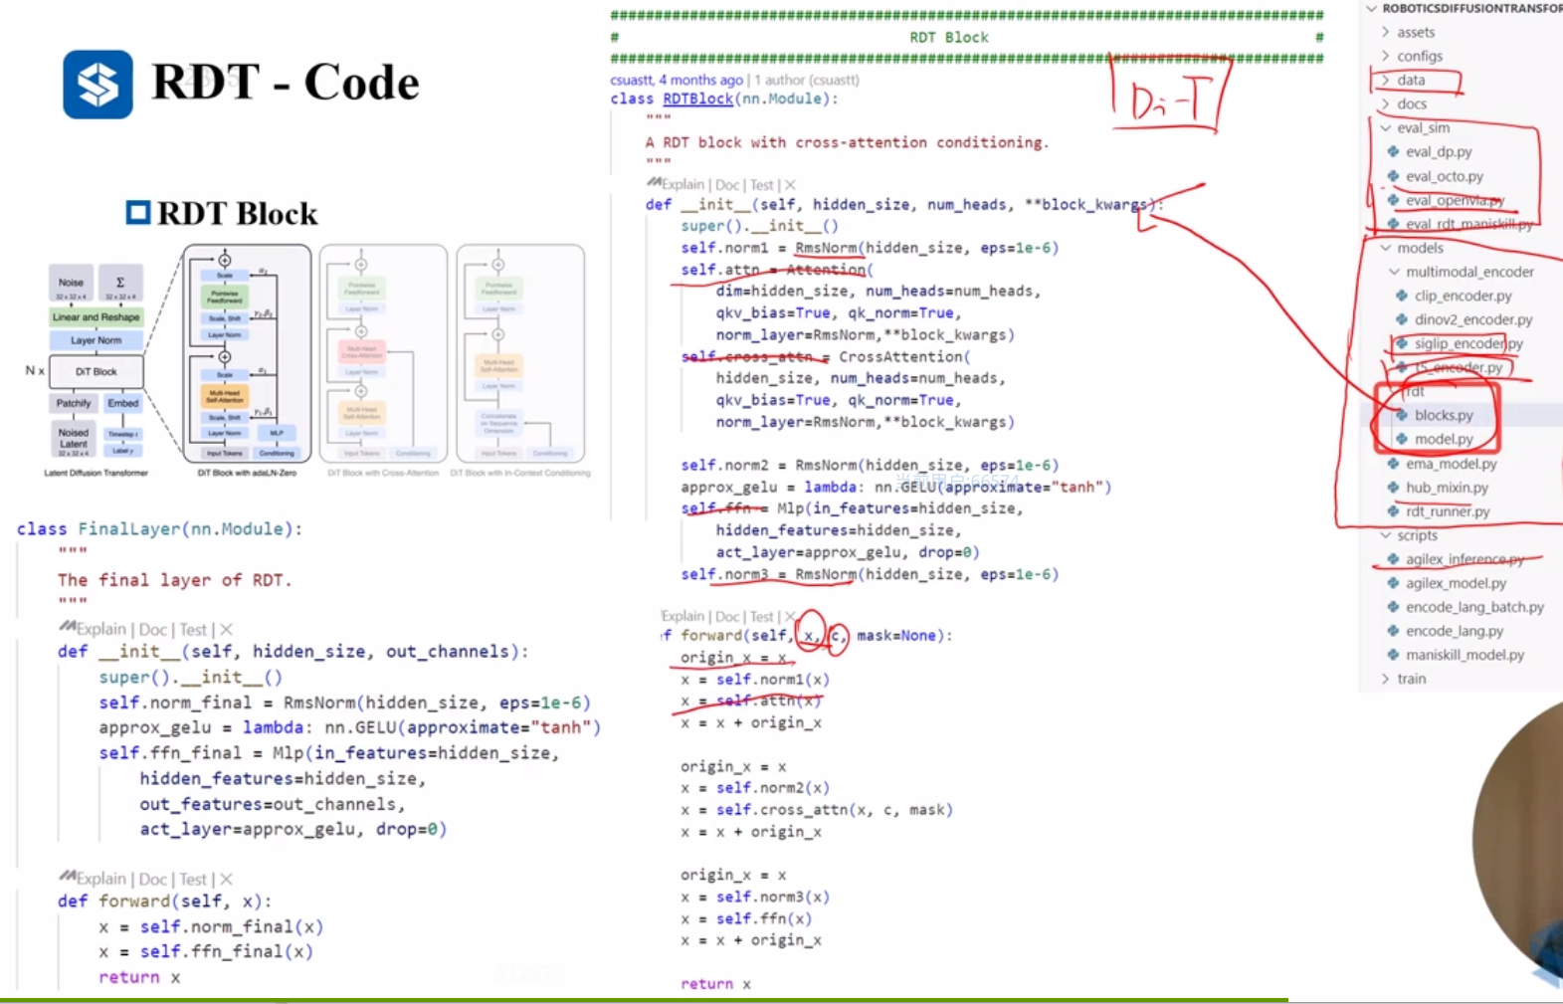Image resolution: width=1563 pixels, height=1004 pixels.
Task: Click the Python icon beside encode_lang_batch.py
Action: pos(1393,607)
